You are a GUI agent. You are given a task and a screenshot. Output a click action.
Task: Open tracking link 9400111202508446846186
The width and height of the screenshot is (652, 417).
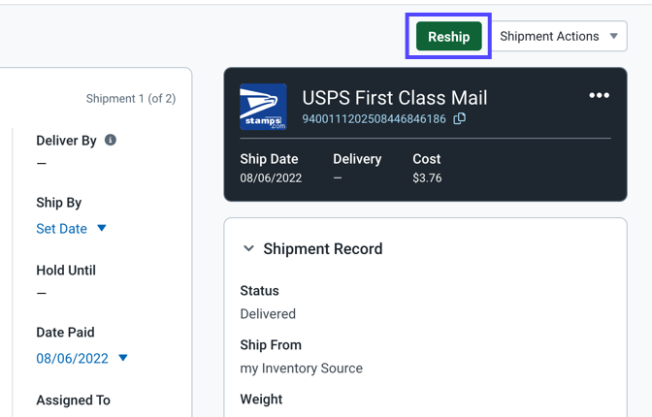coord(374,119)
